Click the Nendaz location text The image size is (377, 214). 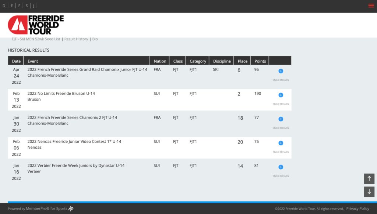click(x=34, y=148)
